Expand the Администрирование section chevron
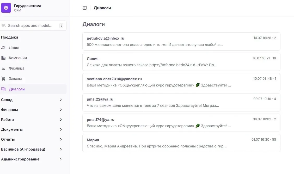 (x=61, y=159)
